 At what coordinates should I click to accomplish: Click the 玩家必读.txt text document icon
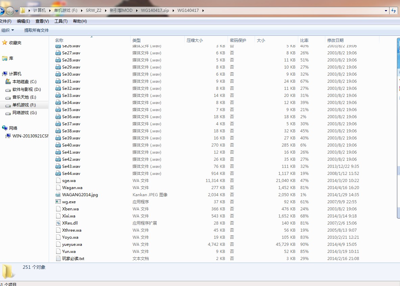pos(58,259)
